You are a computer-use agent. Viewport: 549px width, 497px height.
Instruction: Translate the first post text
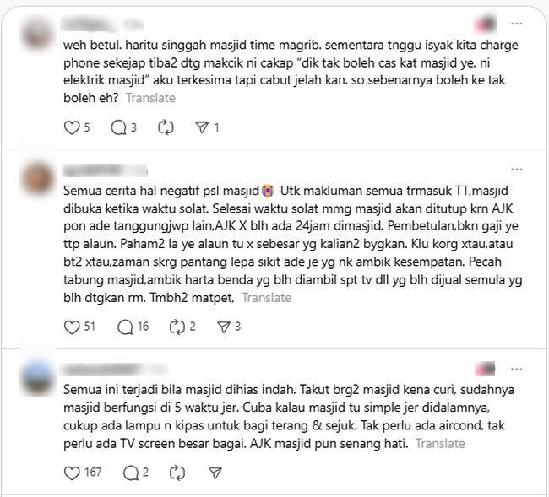coord(151,98)
